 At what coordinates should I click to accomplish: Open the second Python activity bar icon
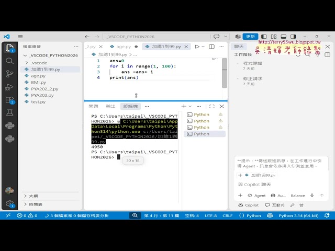tap(9, 139)
